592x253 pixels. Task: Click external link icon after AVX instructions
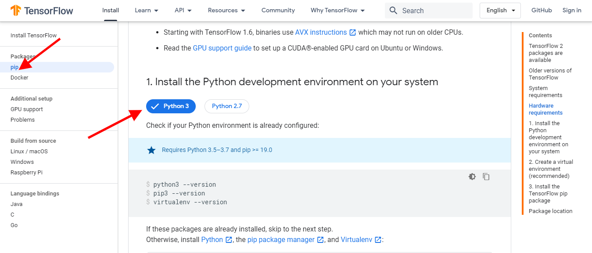coord(353,33)
